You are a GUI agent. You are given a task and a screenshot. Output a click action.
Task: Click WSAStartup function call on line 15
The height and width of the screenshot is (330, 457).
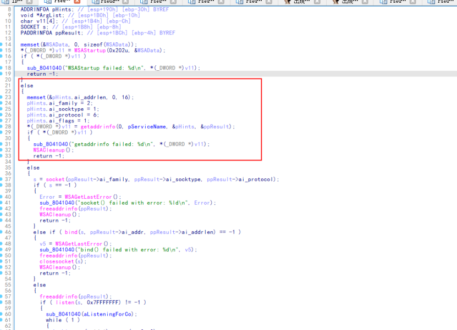pyautogui.click(x=90, y=51)
